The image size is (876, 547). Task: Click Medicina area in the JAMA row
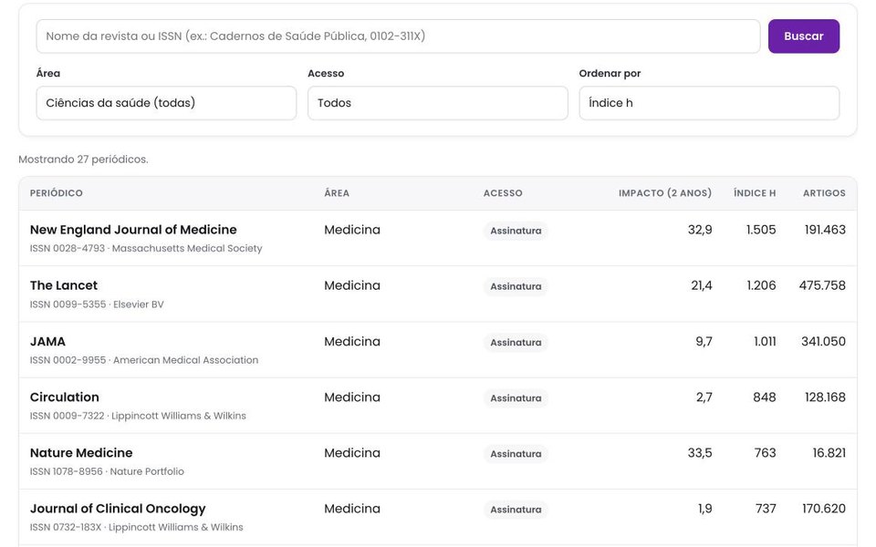point(352,341)
